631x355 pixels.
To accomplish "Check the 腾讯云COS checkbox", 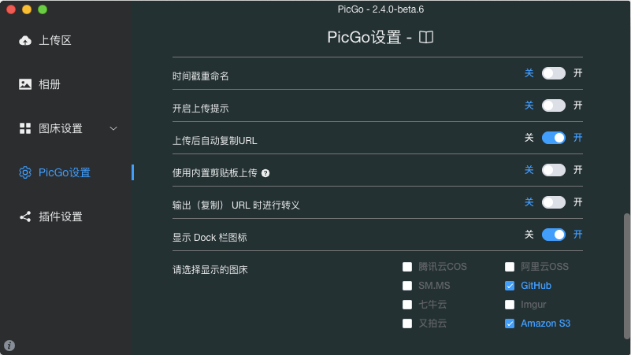I will pos(407,267).
